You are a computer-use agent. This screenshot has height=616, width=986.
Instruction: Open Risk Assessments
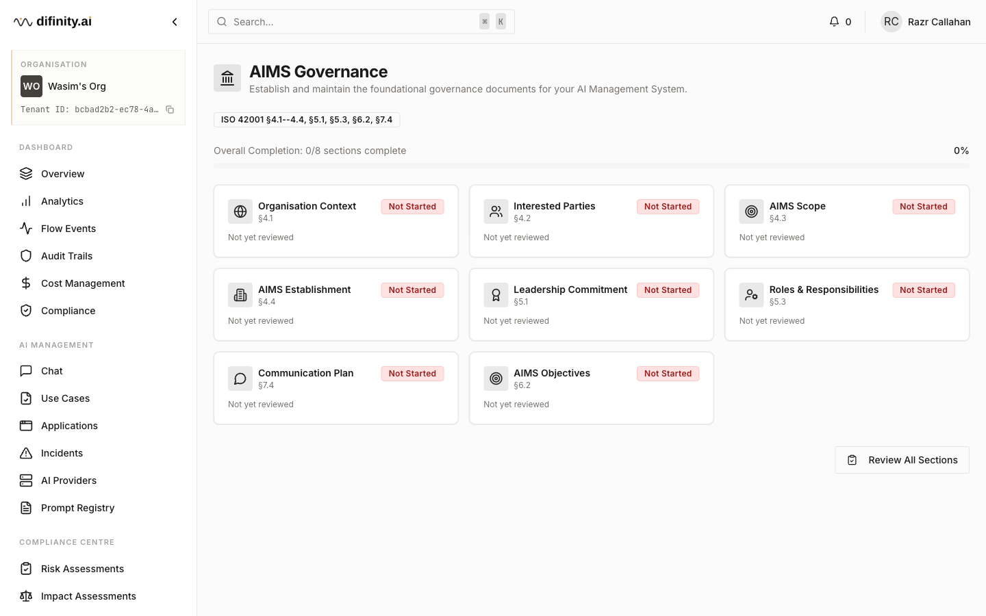[x=99, y=569]
